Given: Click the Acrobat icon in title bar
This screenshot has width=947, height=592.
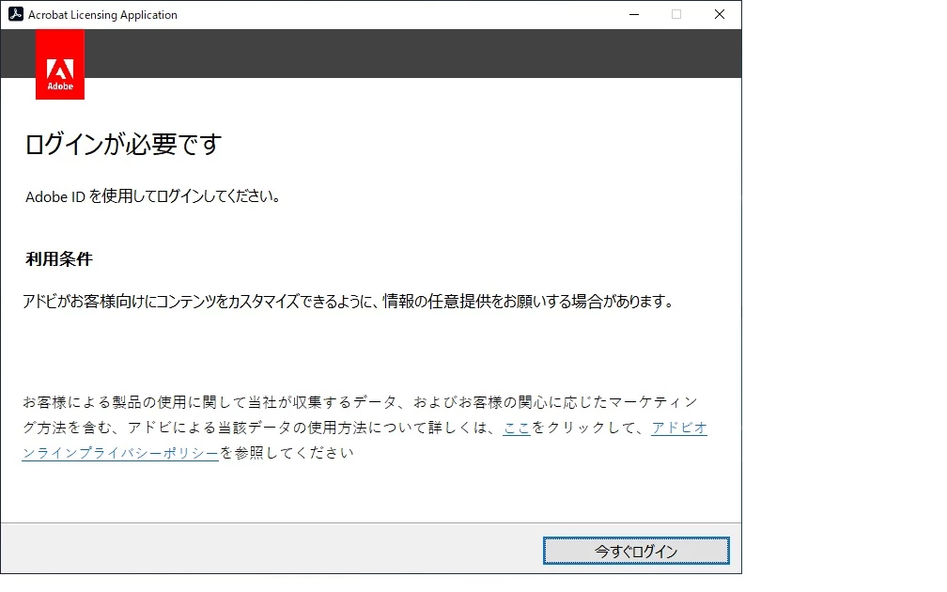Looking at the screenshot, I should click(x=16, y=14).
